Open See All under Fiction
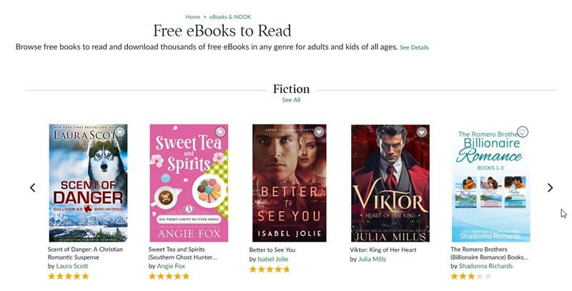The height and width of the screenshot is (291, 572). [291, 100]
